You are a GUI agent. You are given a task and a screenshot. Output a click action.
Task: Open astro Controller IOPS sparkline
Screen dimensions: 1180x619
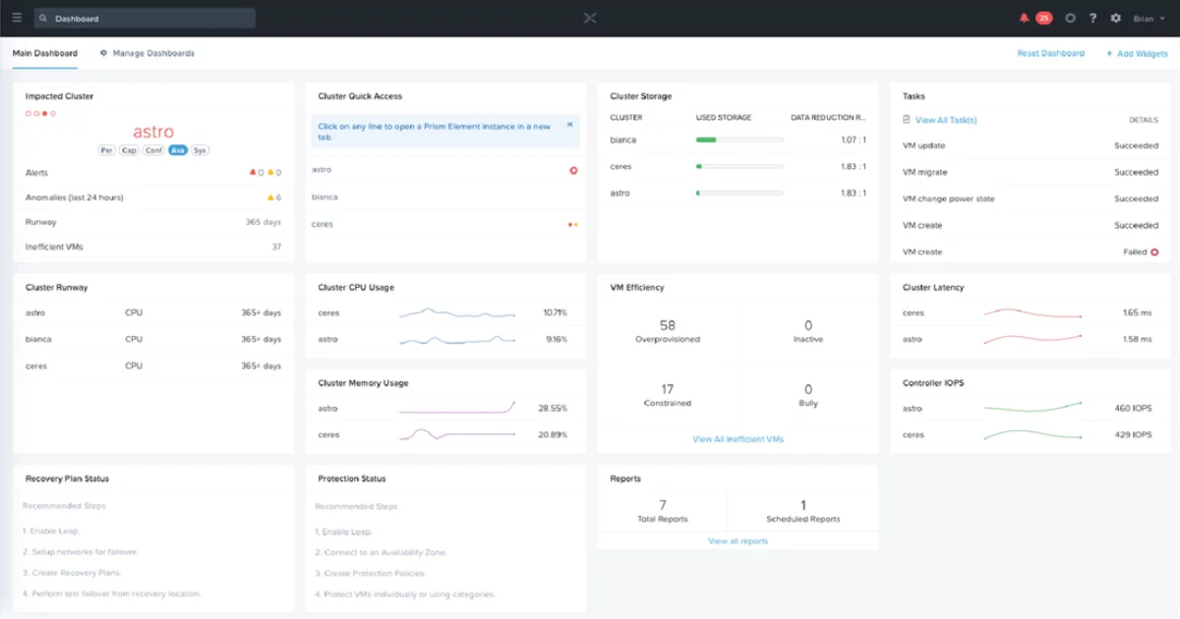tap(1032, 408)
